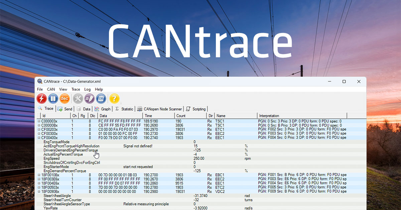Image resolution: width=401 pixels, height=210 pixels.
Task: Click the 'Signal not defined!' text
Action: [x=138, y=146]
